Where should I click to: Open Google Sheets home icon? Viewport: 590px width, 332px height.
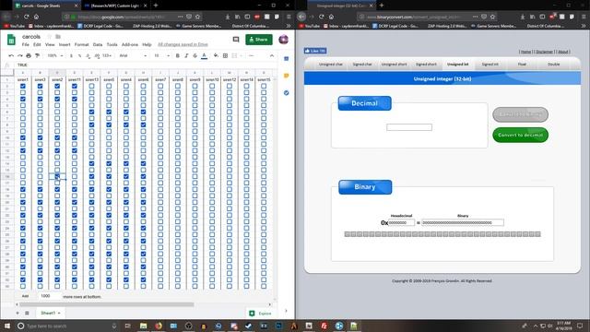pyautogui.click(x=11, y=40)
